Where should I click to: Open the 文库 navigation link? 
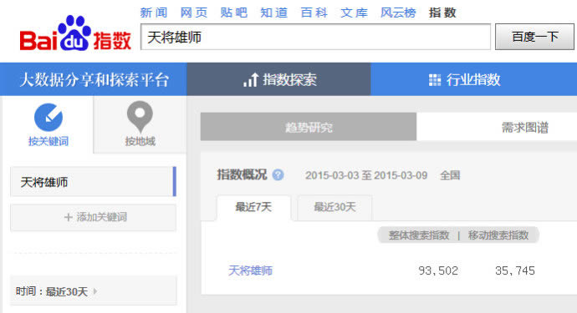[354, 13]
